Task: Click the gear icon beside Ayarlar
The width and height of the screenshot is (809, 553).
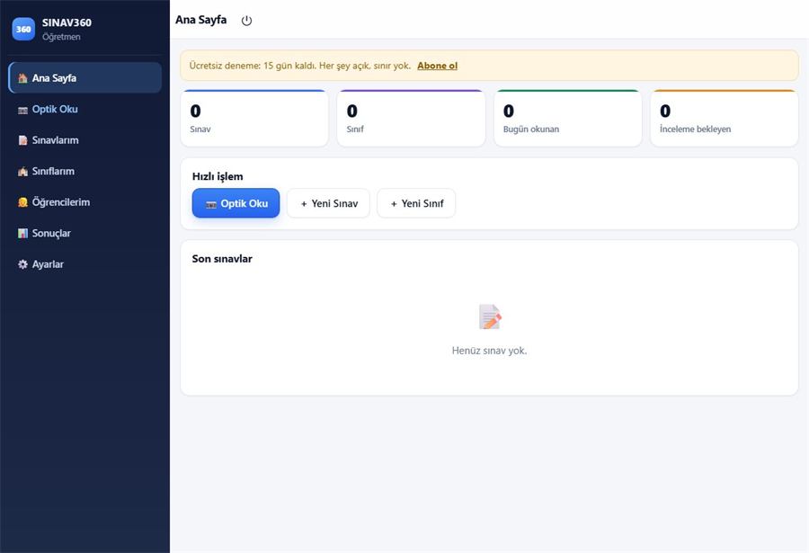Action: [22, 264]
